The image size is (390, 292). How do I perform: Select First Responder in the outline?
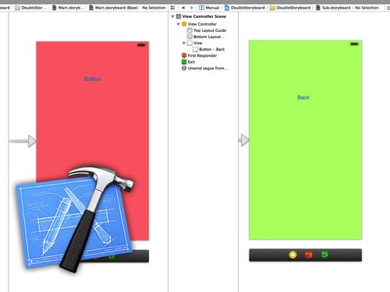(x=199, y=55)
